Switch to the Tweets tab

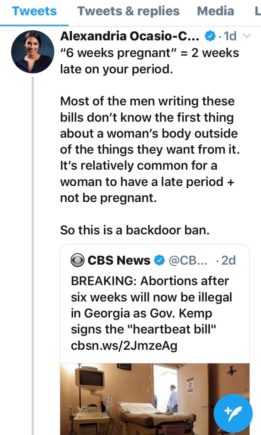[x=34, y=11]
